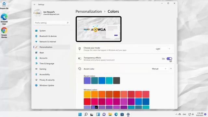Open Accessibility settings in sidebar

click(x=52, y=74)
